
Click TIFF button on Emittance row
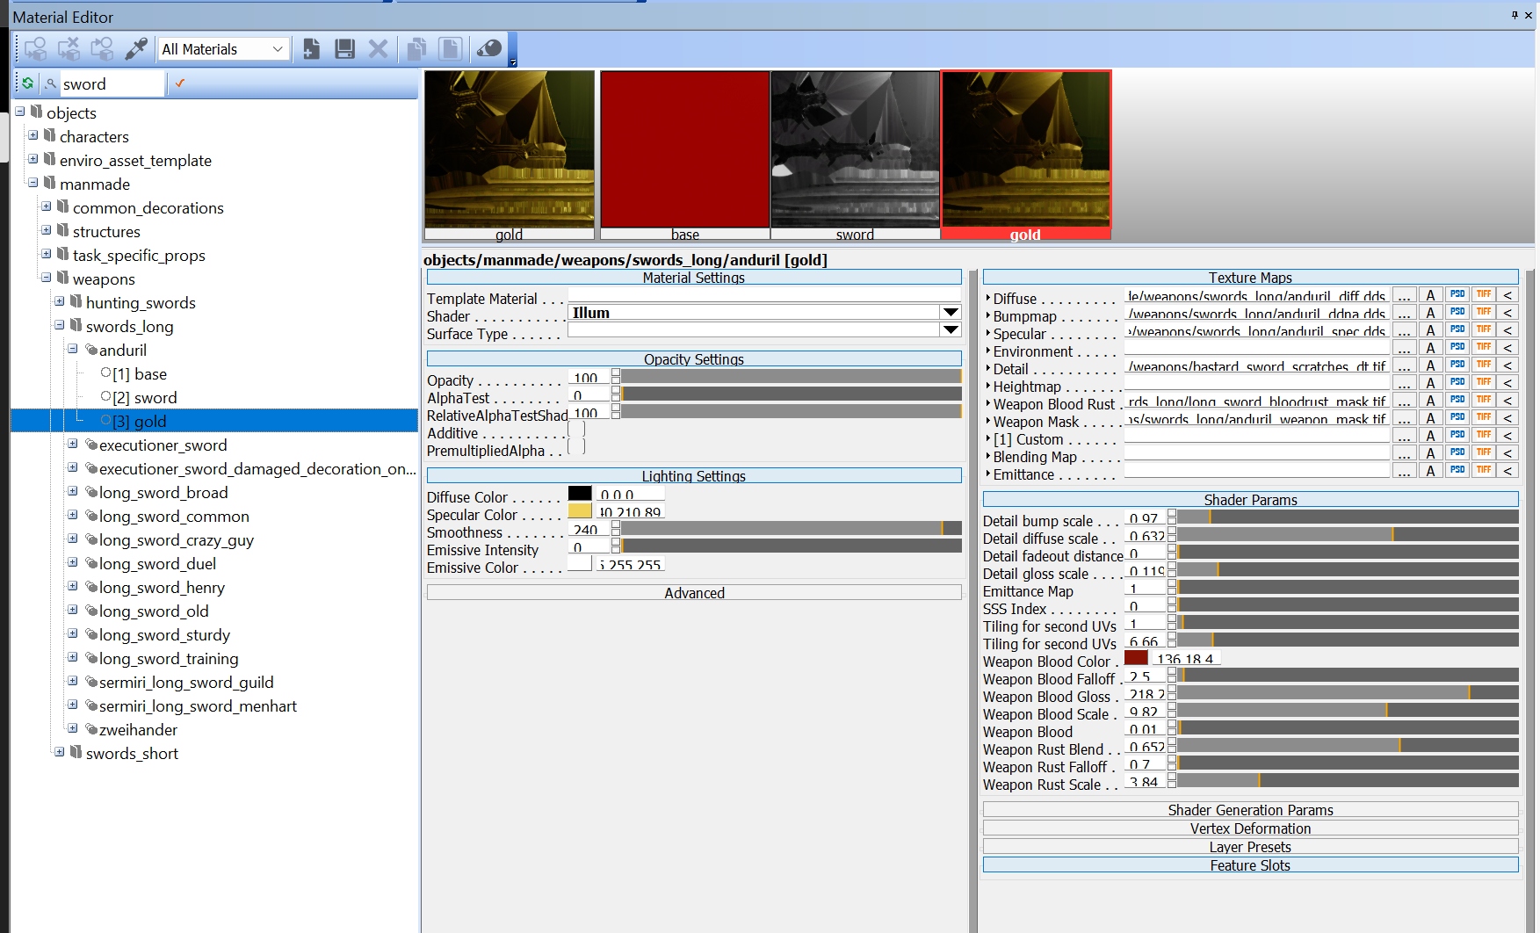tap(1484, 470)
